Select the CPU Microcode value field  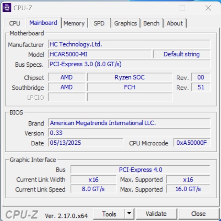click(x=192, y=143)
